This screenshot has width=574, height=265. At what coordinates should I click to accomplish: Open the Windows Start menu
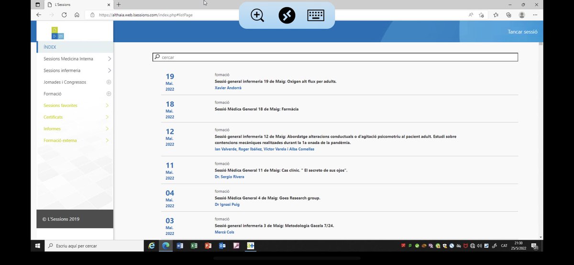pos(37,246)
